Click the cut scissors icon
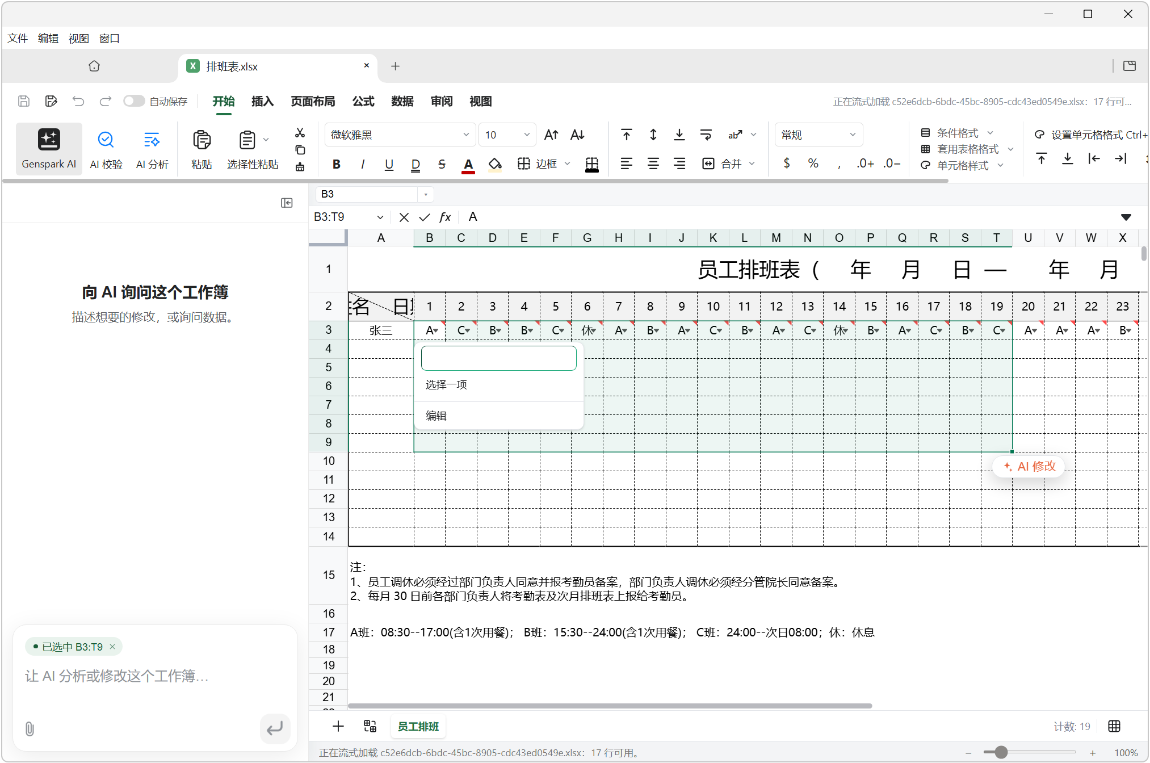1150x763 pixels. 300,133
